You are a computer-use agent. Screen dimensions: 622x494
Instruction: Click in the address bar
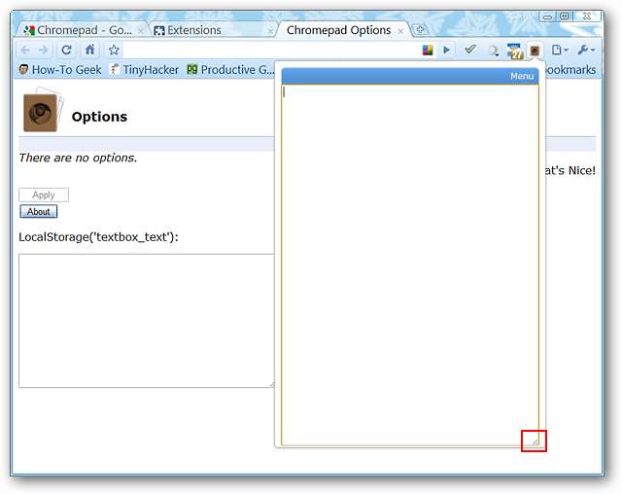tap(272, 50)
